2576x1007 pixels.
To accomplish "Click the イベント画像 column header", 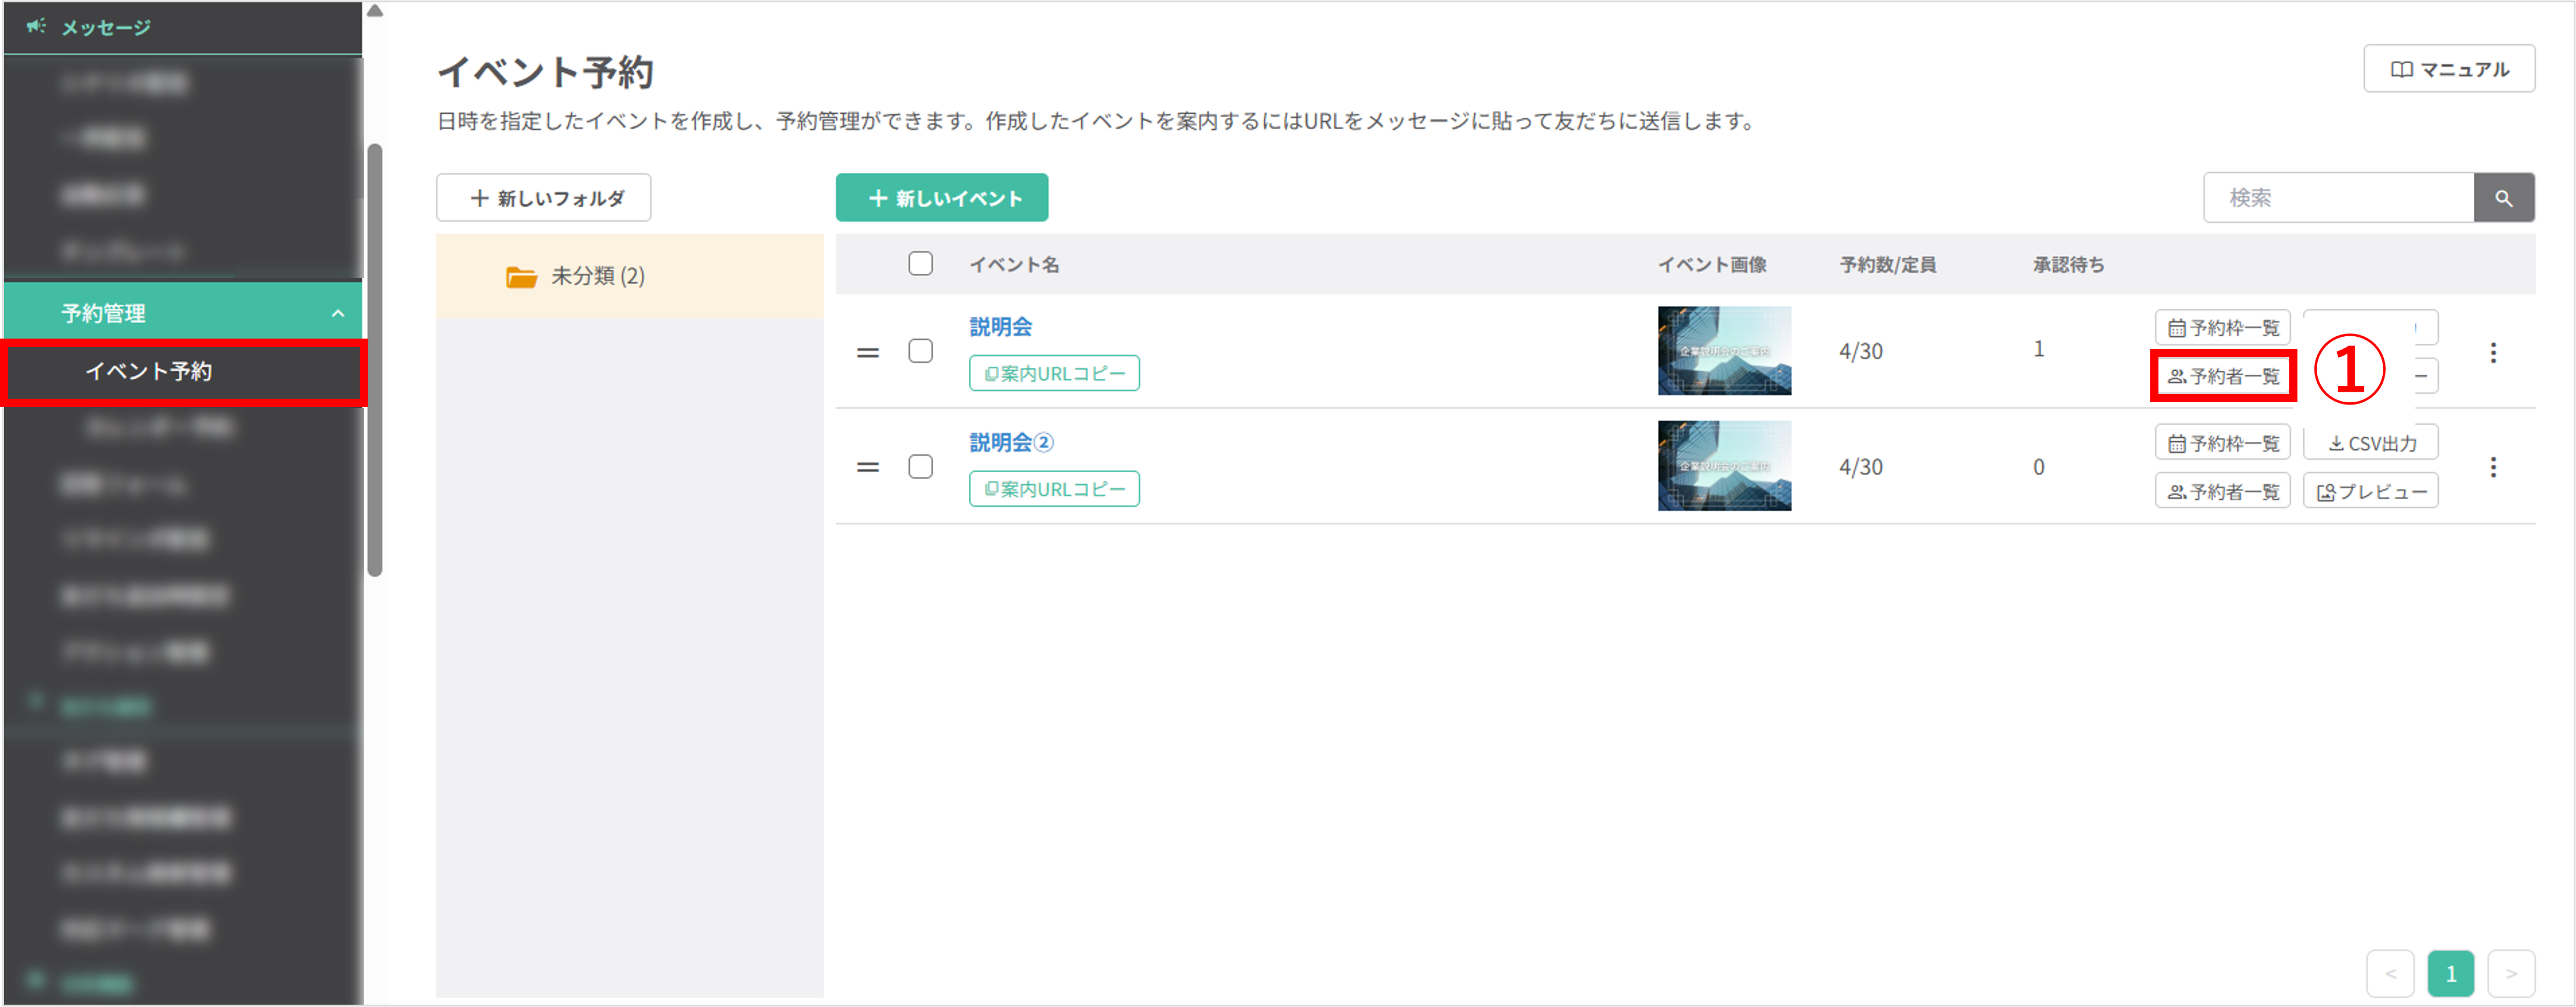I will tap(1712, 265).
